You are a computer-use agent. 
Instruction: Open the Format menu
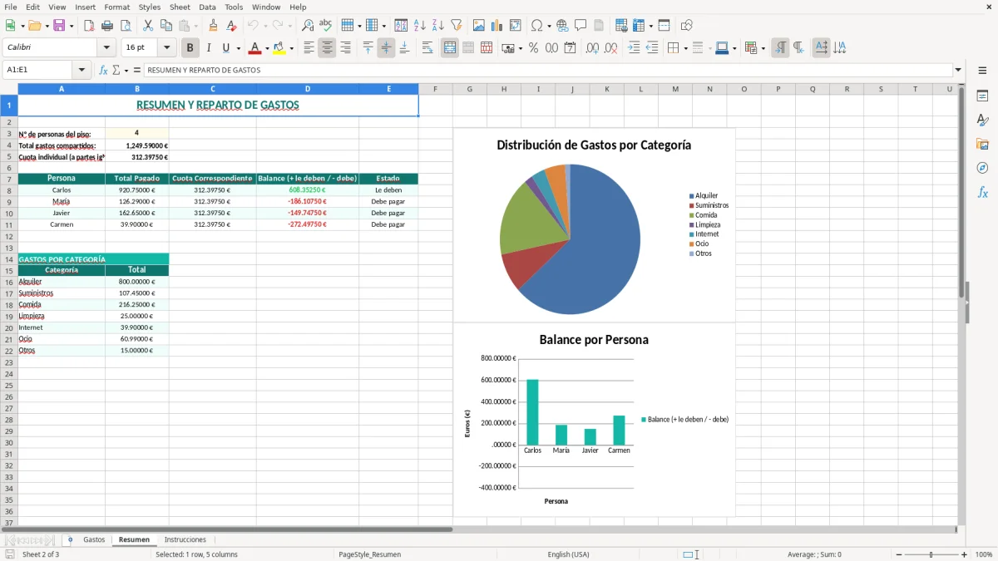pos(116,7)
